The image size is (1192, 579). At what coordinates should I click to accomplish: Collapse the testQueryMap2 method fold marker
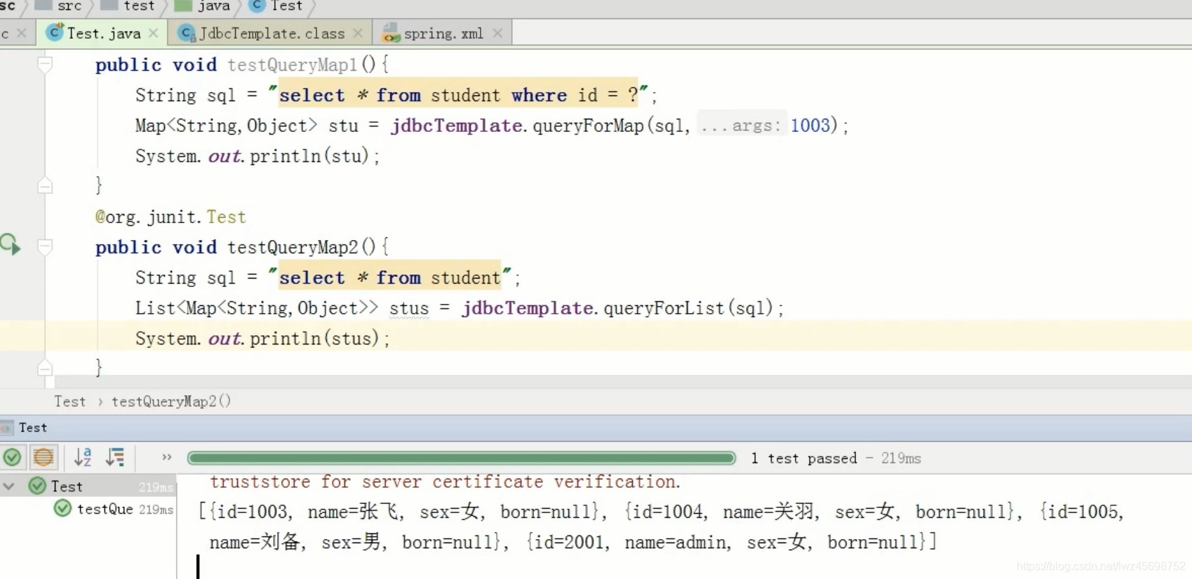[45, 246]
